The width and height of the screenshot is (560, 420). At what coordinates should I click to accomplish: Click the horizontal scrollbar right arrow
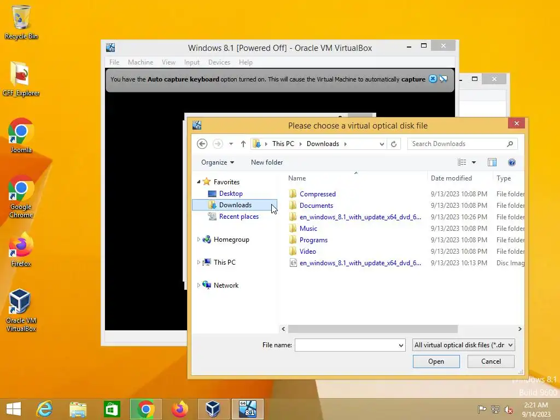(520, 329)
